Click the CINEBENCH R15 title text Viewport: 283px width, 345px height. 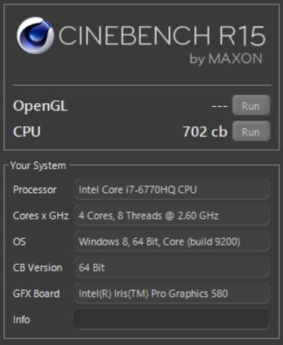tap(162, 36)
